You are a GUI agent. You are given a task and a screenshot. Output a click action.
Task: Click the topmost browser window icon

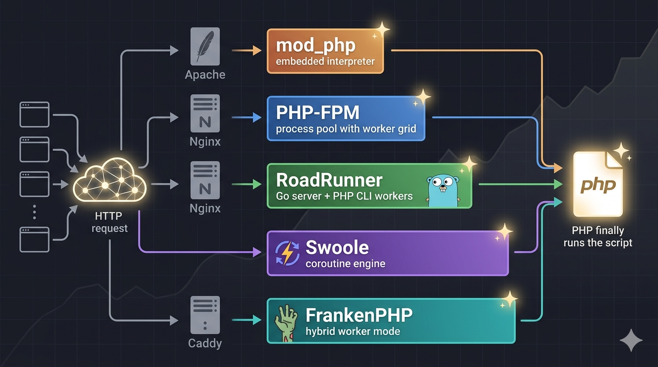click(34, 115)
